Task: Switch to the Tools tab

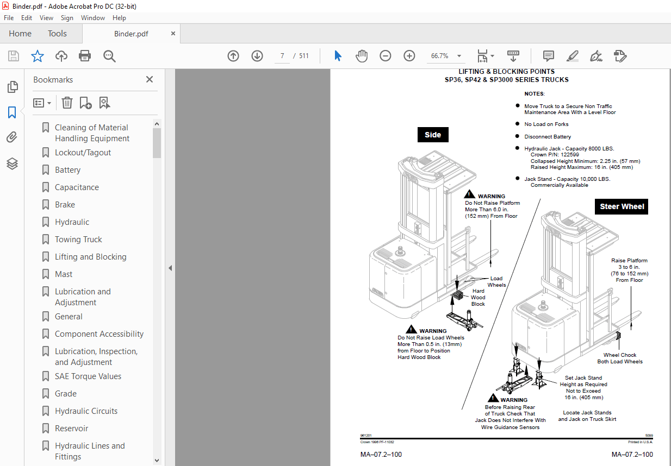Action: tap(57, 33)
